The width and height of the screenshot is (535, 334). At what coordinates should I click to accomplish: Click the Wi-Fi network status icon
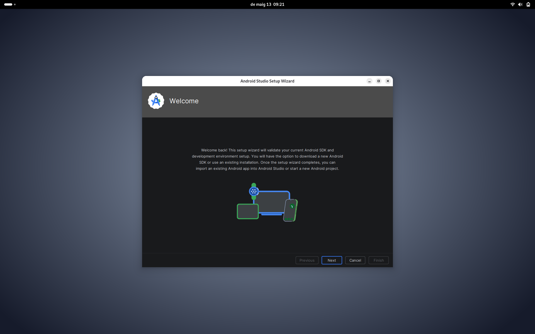point(512,4)
